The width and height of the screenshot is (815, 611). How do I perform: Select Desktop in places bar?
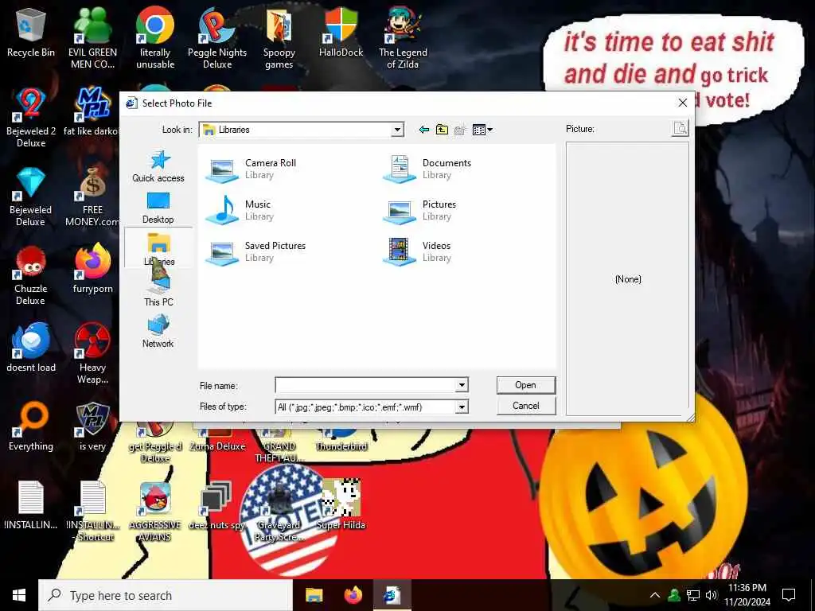click(158, 208)
